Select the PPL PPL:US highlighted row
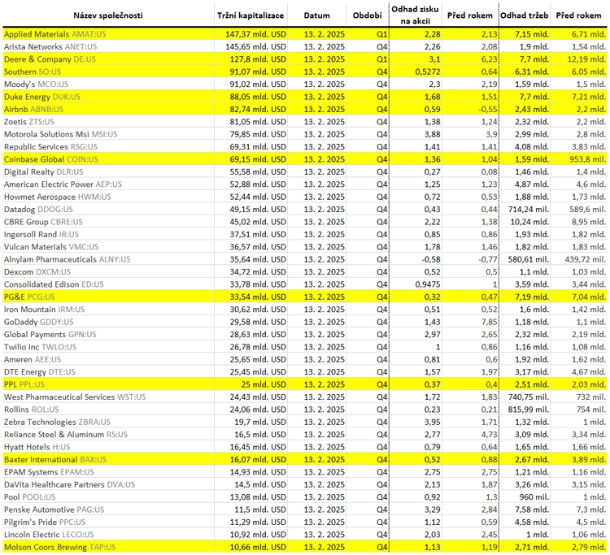 [305, 384]
